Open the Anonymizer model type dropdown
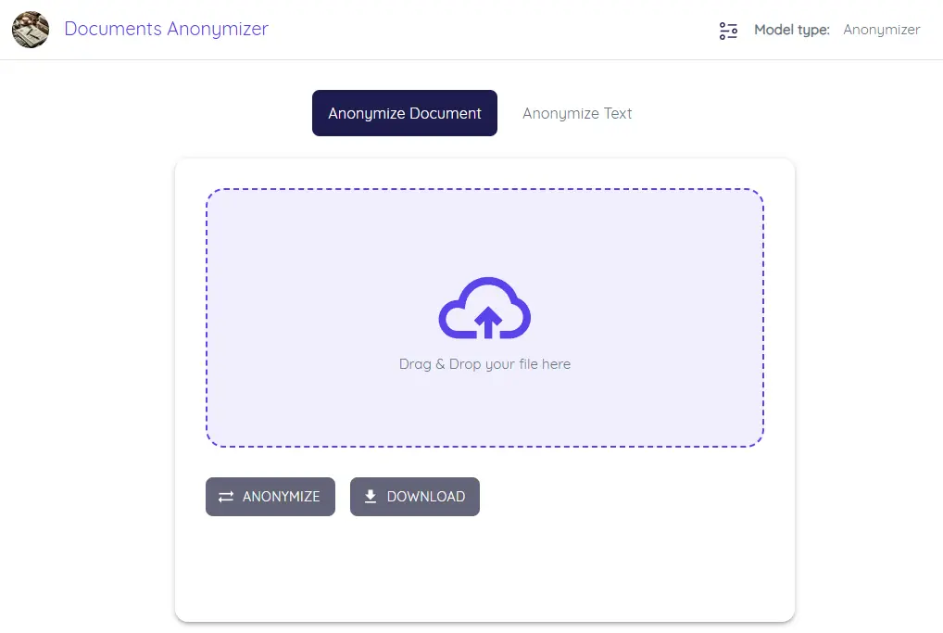Image resolution: width=943 pixels, height=633 pixels. pyautogui.click(x=881, y=30)
